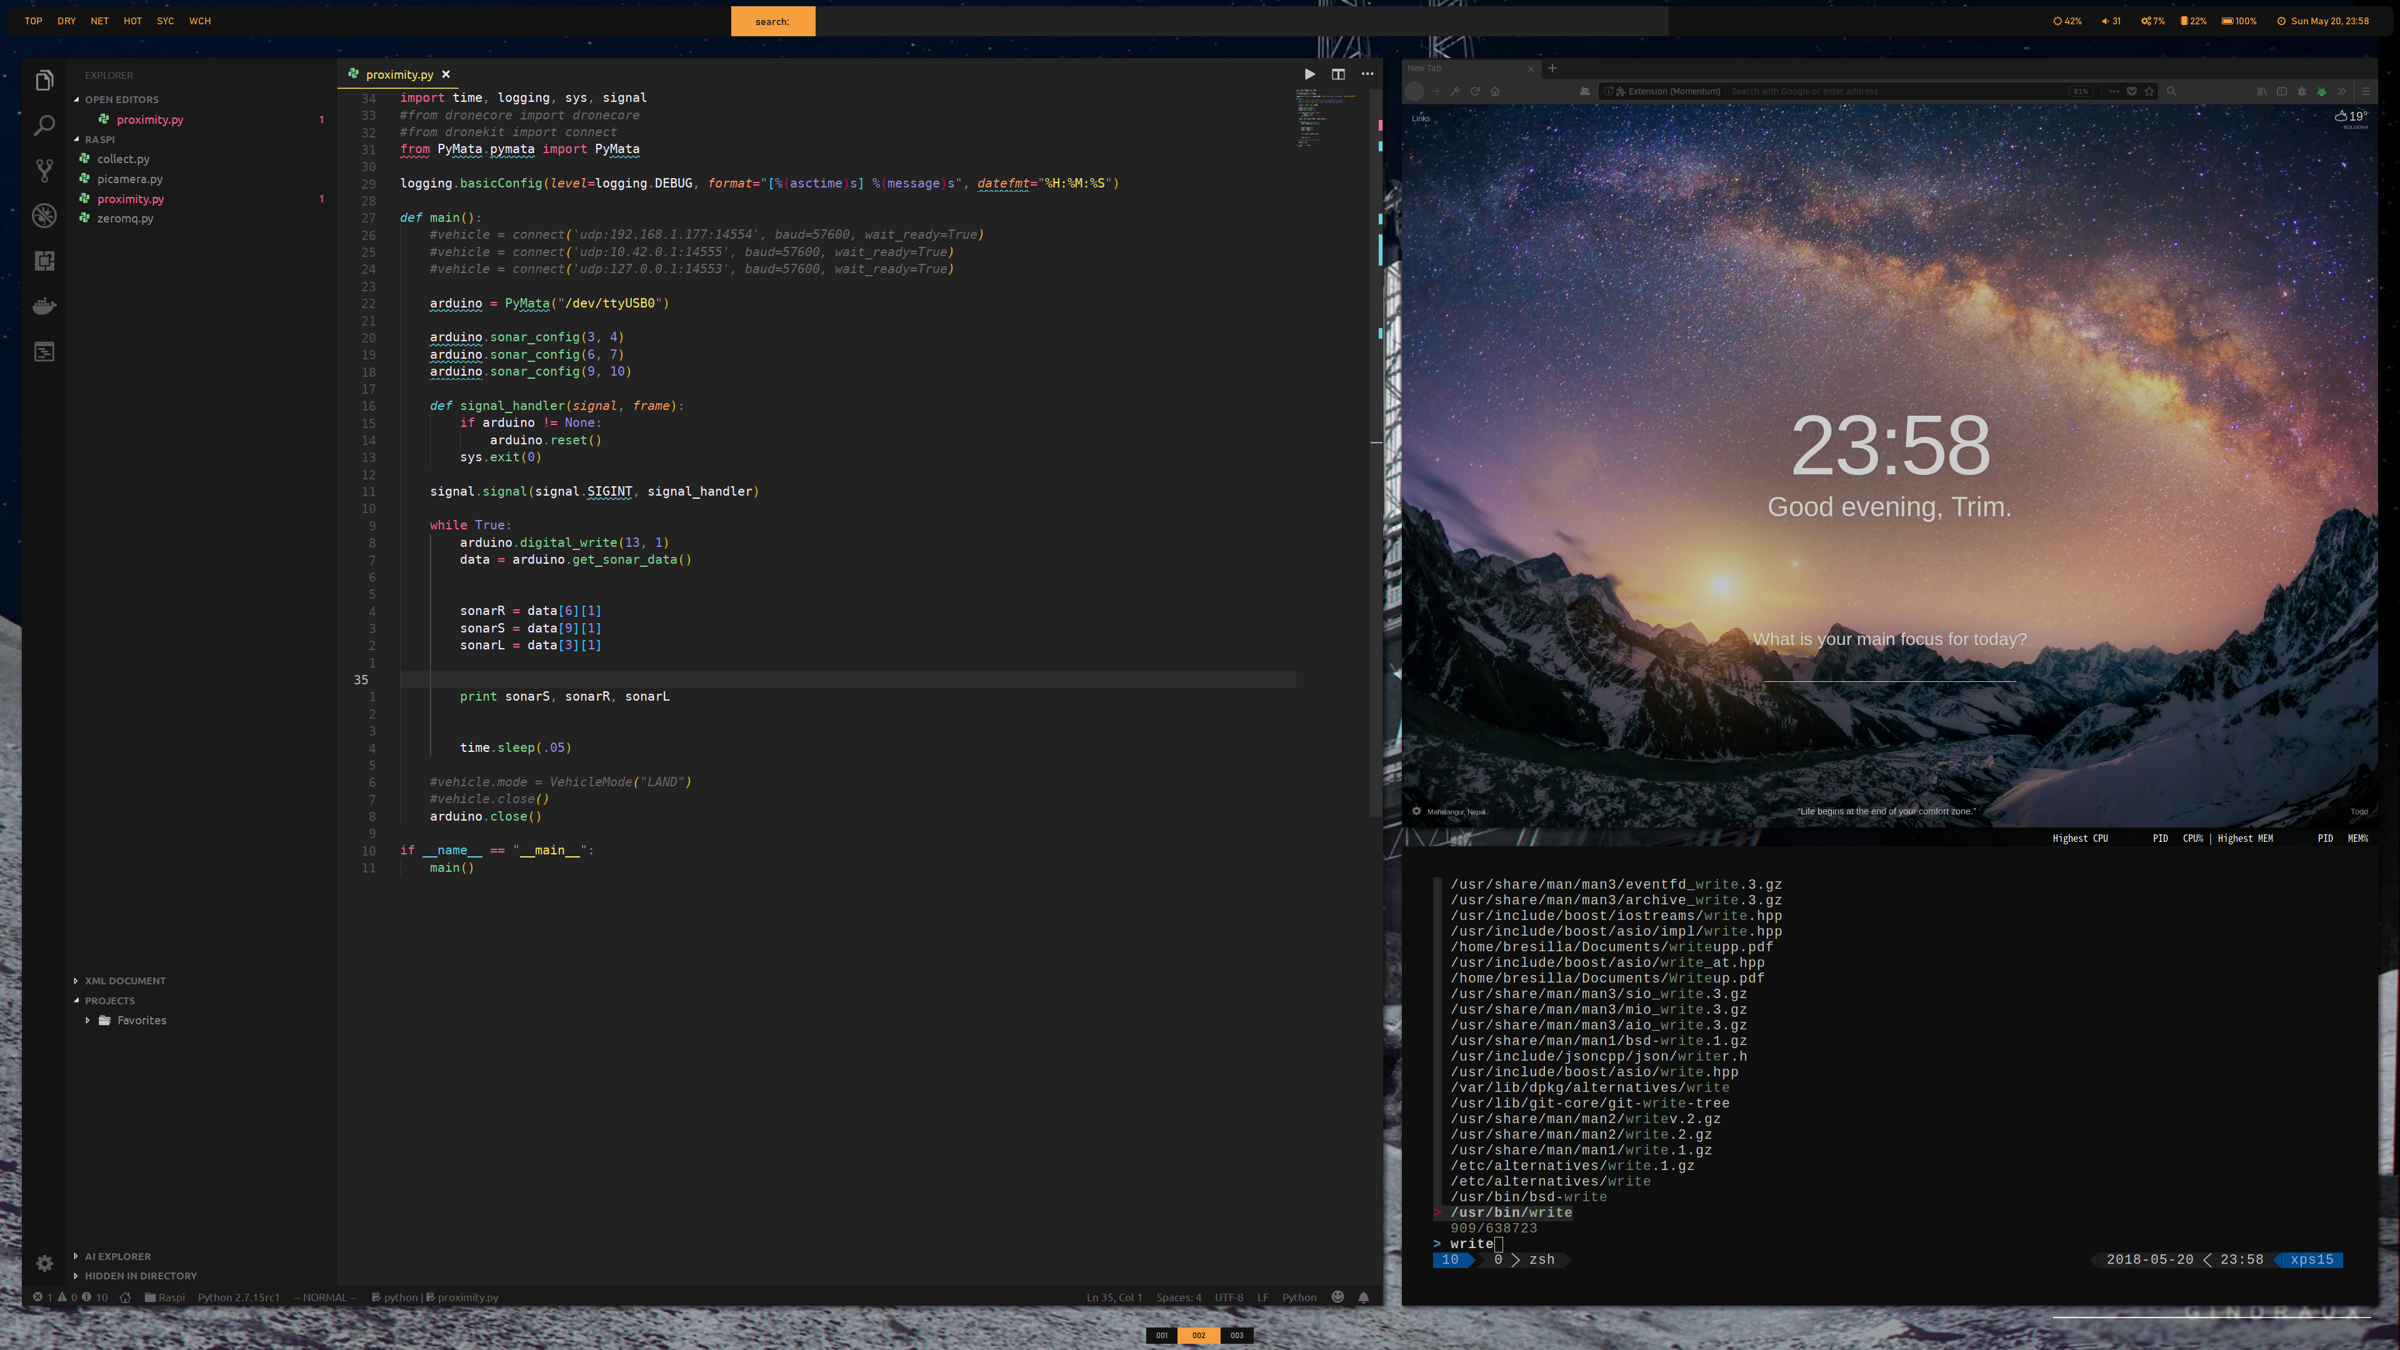Viewport: 2400px width, 1350px height.
Task: Bookmark the page with star icon
Action: [x=2149, y=91]
